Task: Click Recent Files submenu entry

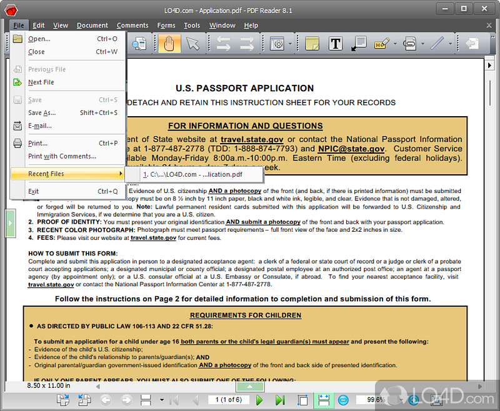Action: click(x=67, y=174)
